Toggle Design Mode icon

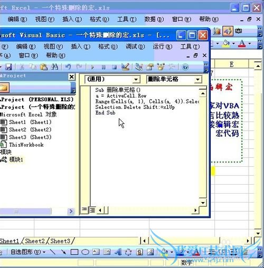[126, 67]
